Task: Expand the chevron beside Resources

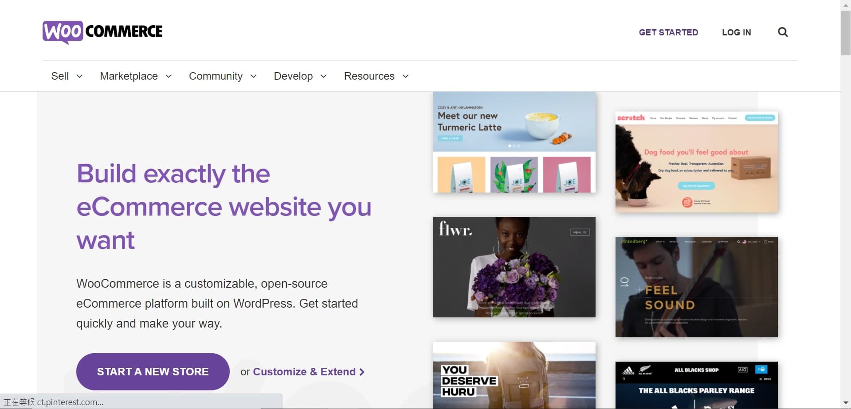Action: [x=405, y=76]
